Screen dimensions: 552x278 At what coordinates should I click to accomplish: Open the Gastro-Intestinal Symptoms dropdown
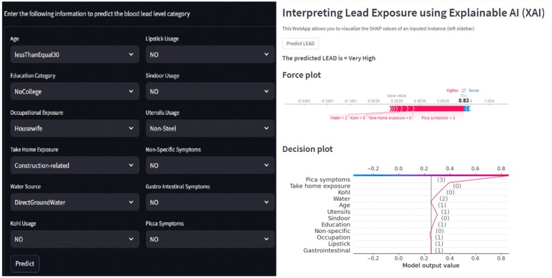point(210,203)
